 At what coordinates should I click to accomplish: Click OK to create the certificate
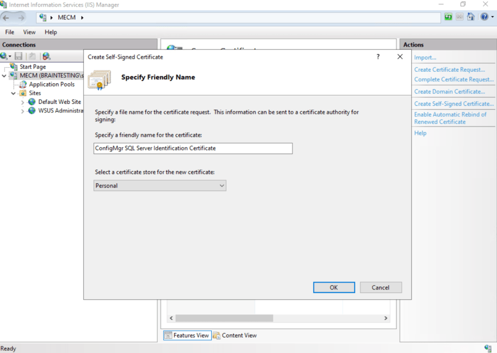334,288
